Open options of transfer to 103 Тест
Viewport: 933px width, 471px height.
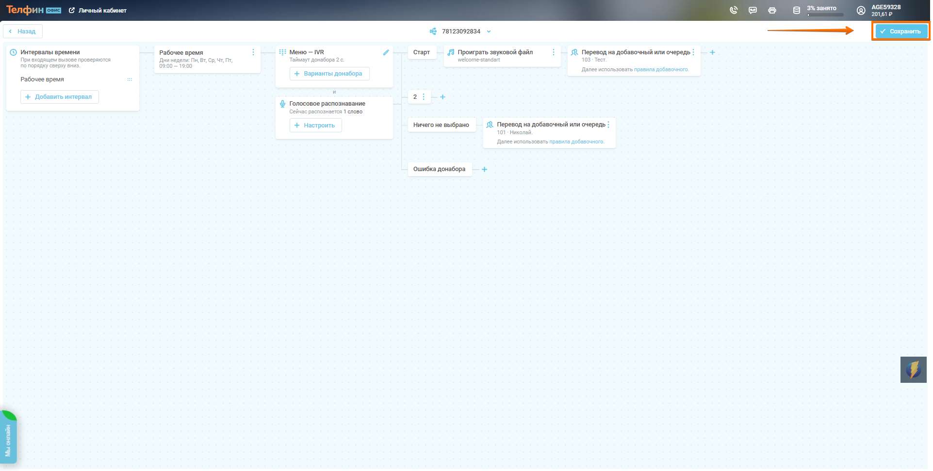pyautogui.click(x=693, y=52)
